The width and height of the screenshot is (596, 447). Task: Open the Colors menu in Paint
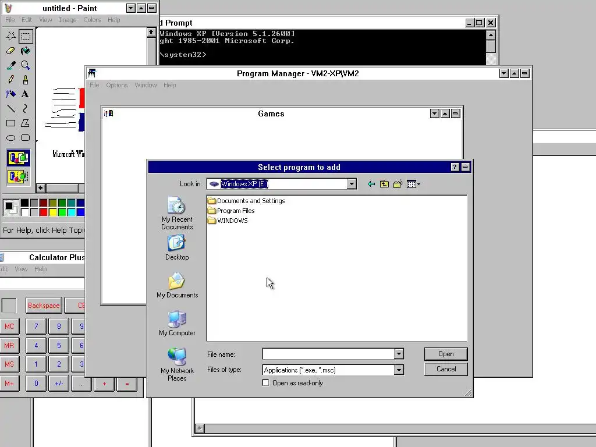(92, 20)
